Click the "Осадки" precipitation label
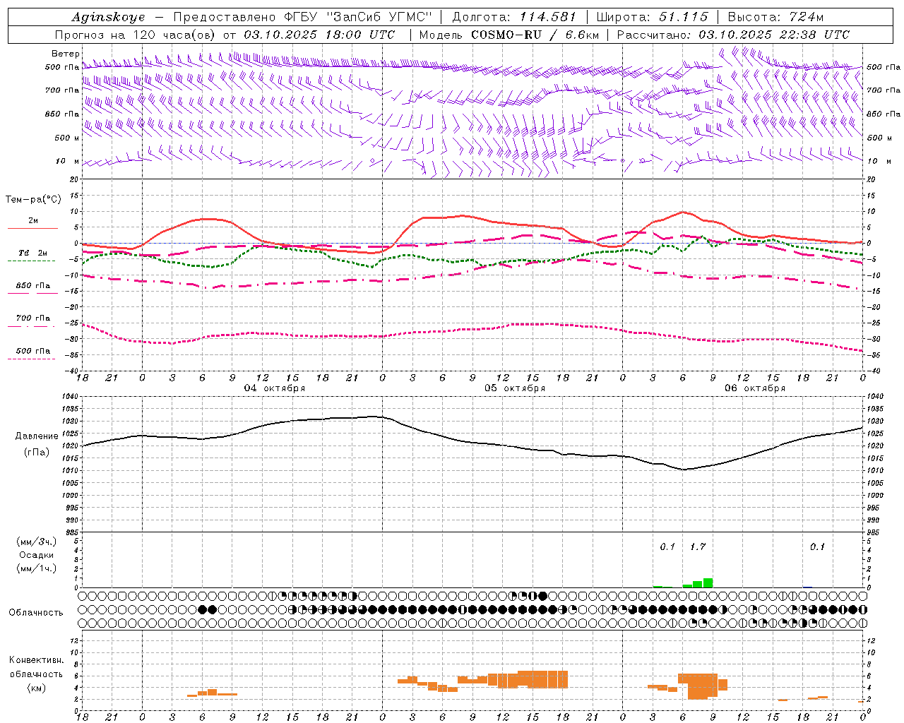Image resolution: width=904 pixels, height=723 pixels. [36, 555]
